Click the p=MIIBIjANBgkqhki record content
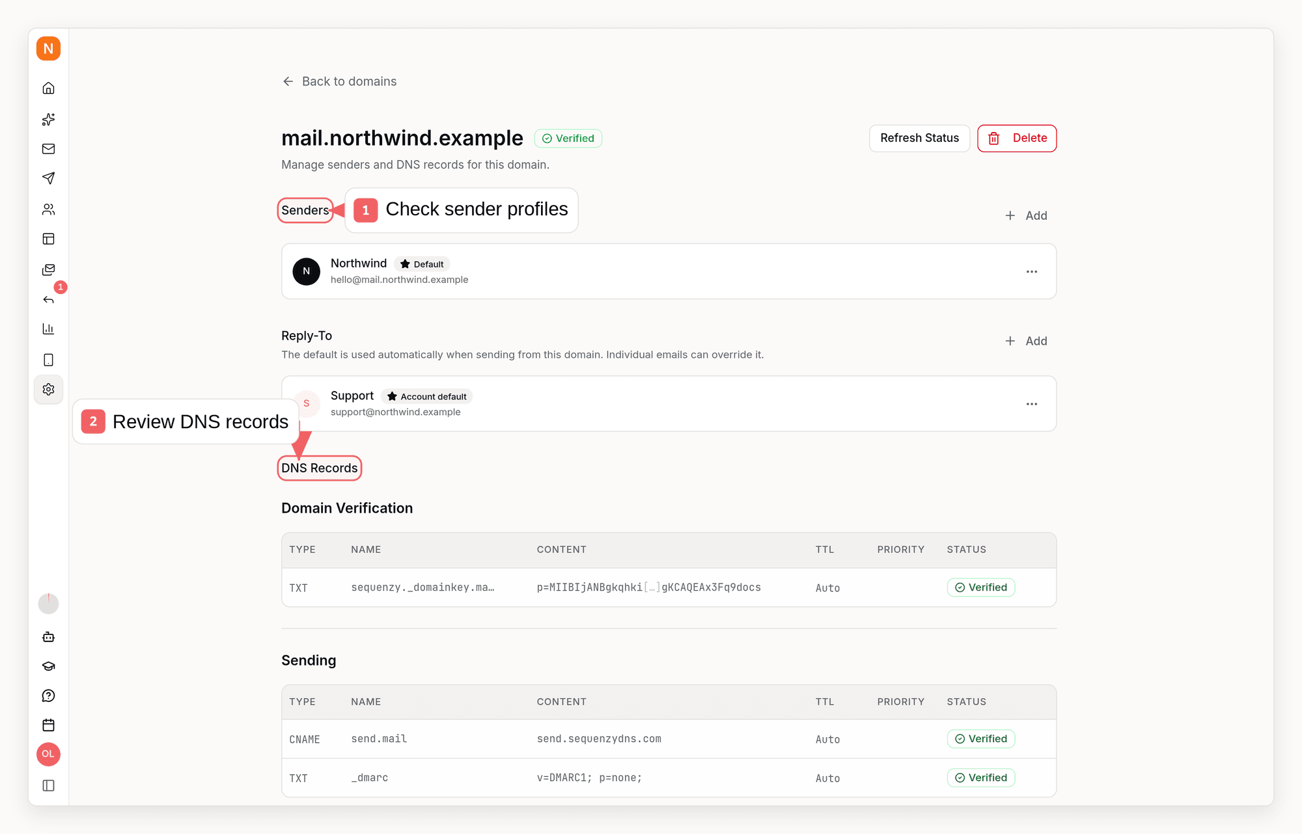Image resolution: width=1302 pixels, height=834 pixels. pos(648,587)
